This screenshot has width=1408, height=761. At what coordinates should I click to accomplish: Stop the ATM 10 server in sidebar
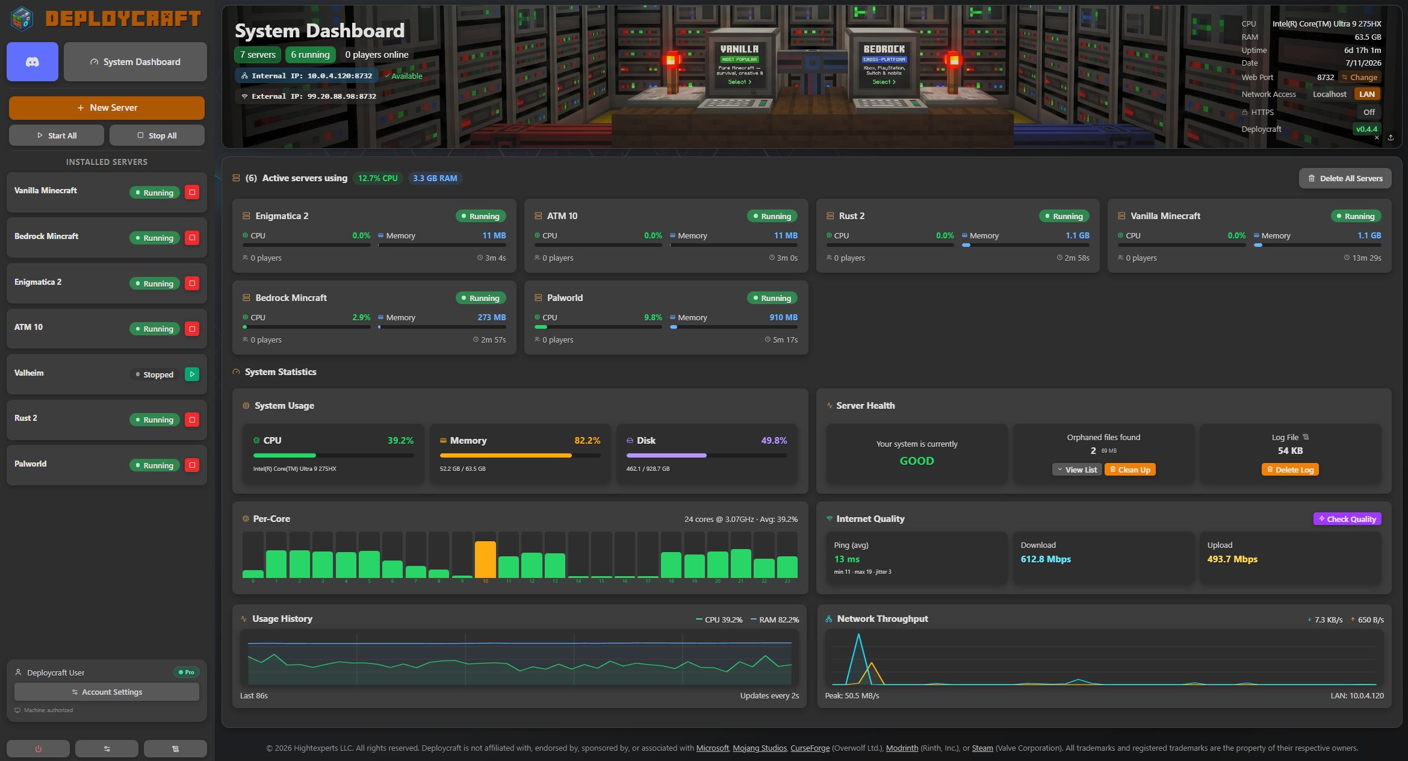click(x=192, y=329)
